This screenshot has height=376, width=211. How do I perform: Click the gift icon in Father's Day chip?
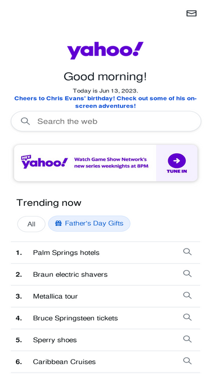coord(59,223)
